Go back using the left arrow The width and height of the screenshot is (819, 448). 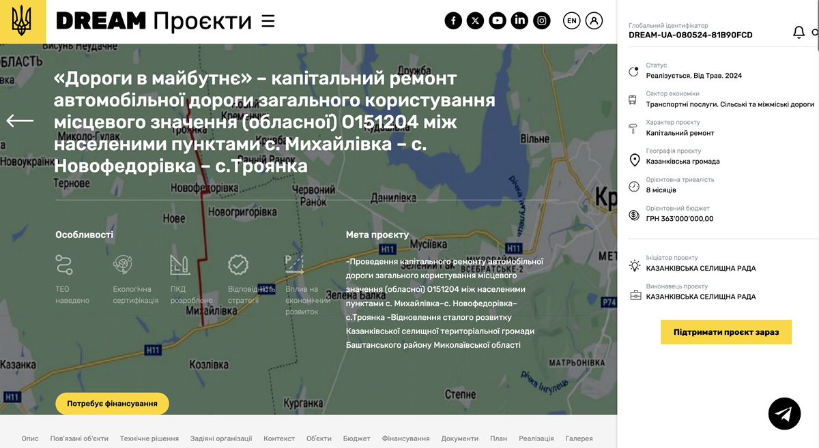tap(20, 121)
